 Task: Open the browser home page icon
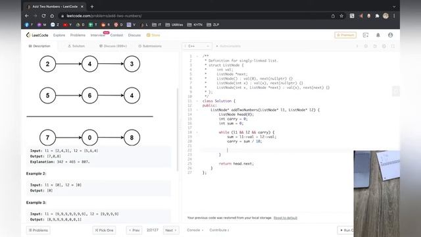[x=52, y=16]
